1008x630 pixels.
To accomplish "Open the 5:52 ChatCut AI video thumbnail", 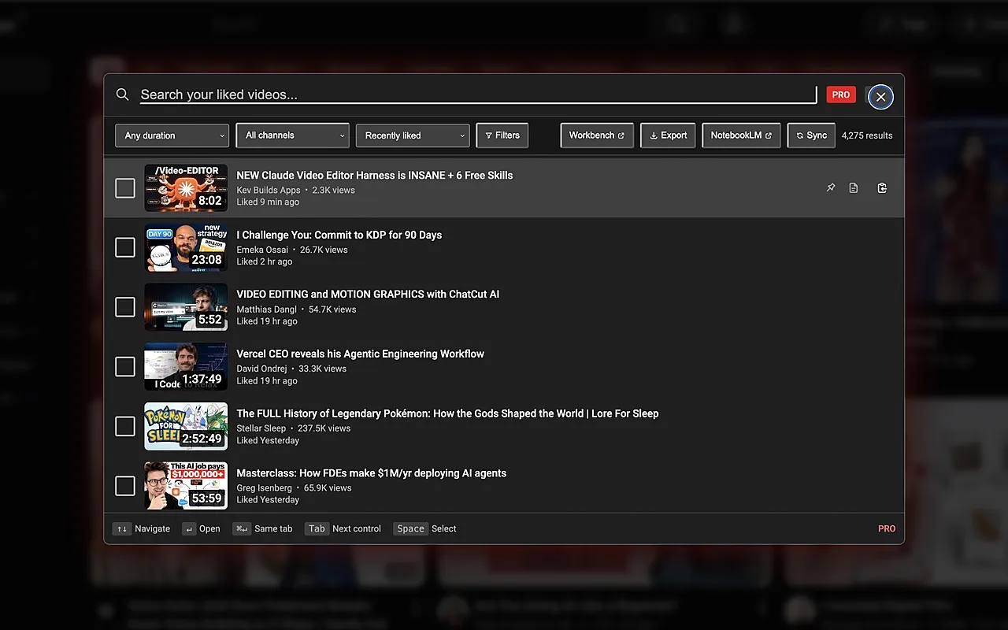I will coord(186,307).
